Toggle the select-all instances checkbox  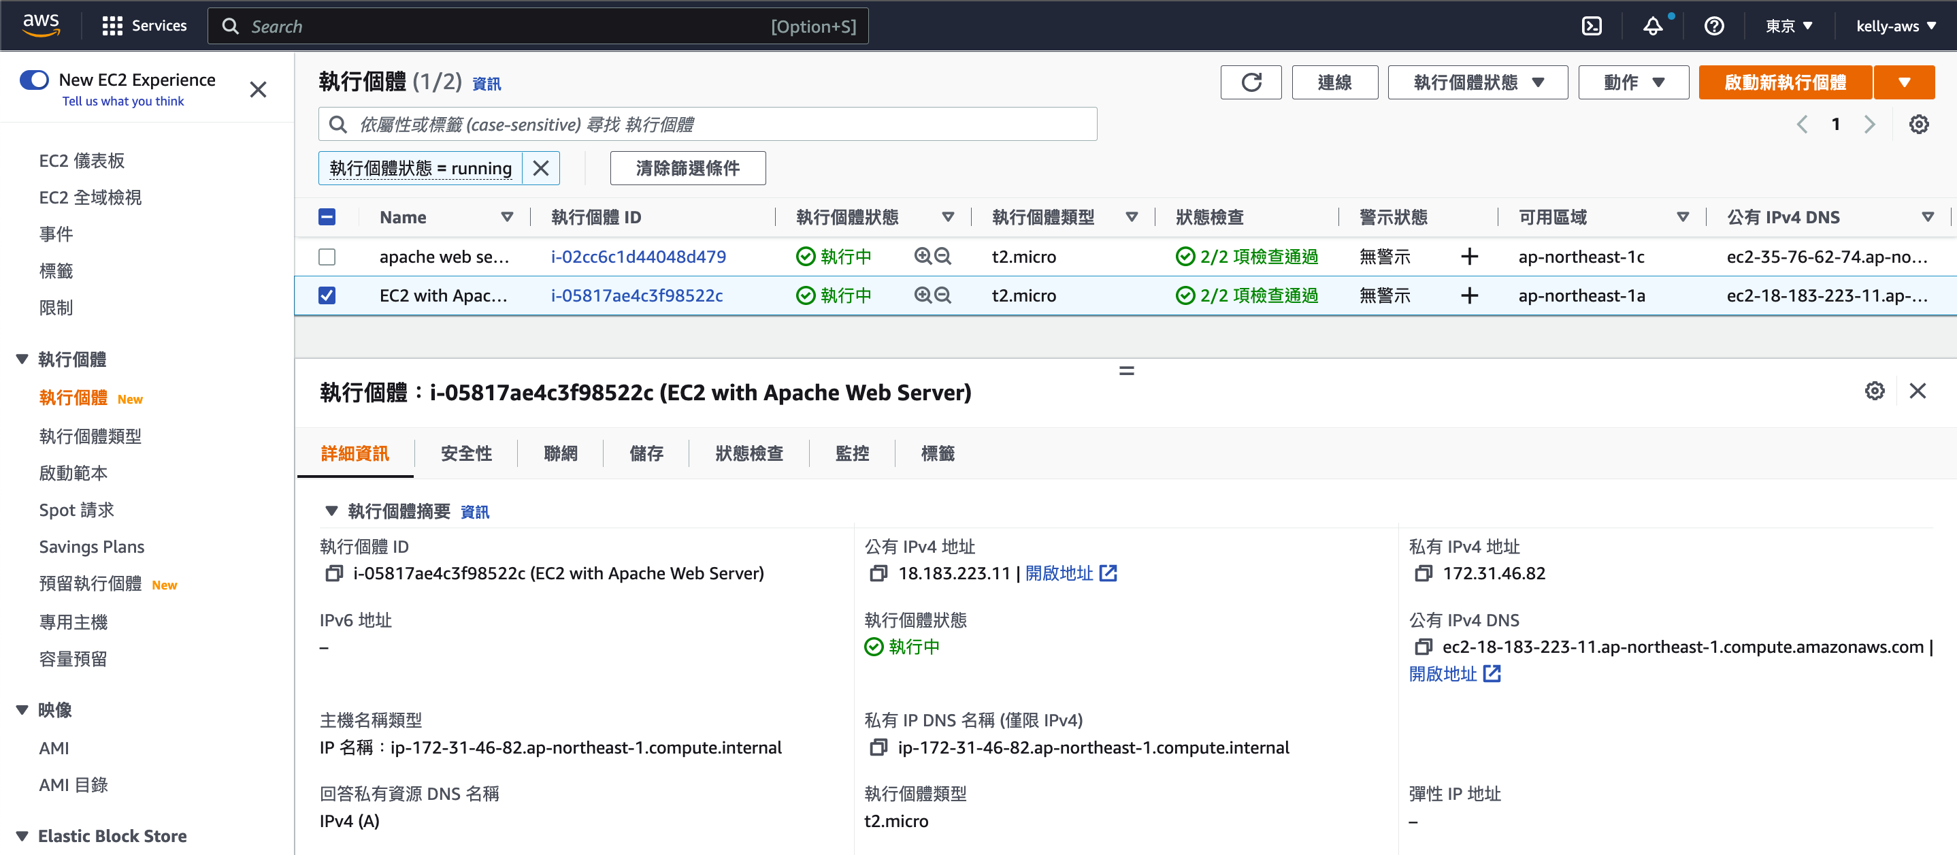pos(327,217)
